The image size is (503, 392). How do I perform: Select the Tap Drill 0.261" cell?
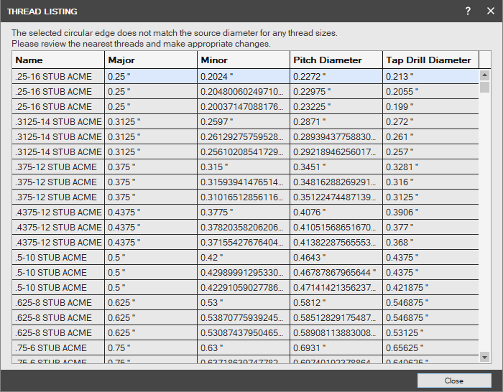point(431,137)
